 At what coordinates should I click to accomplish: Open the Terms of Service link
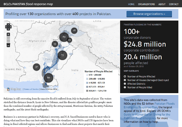(31, 89)
